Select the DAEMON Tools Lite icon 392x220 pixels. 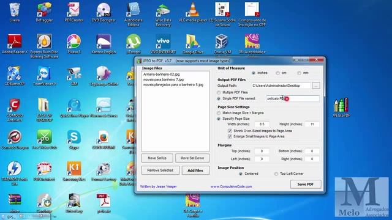(x=15, y=174)
